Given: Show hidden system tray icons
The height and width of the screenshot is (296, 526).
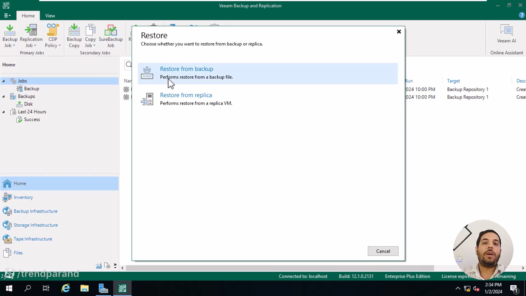Looking at the screenshot, I should pyautogui.click(x=458, y=288).
